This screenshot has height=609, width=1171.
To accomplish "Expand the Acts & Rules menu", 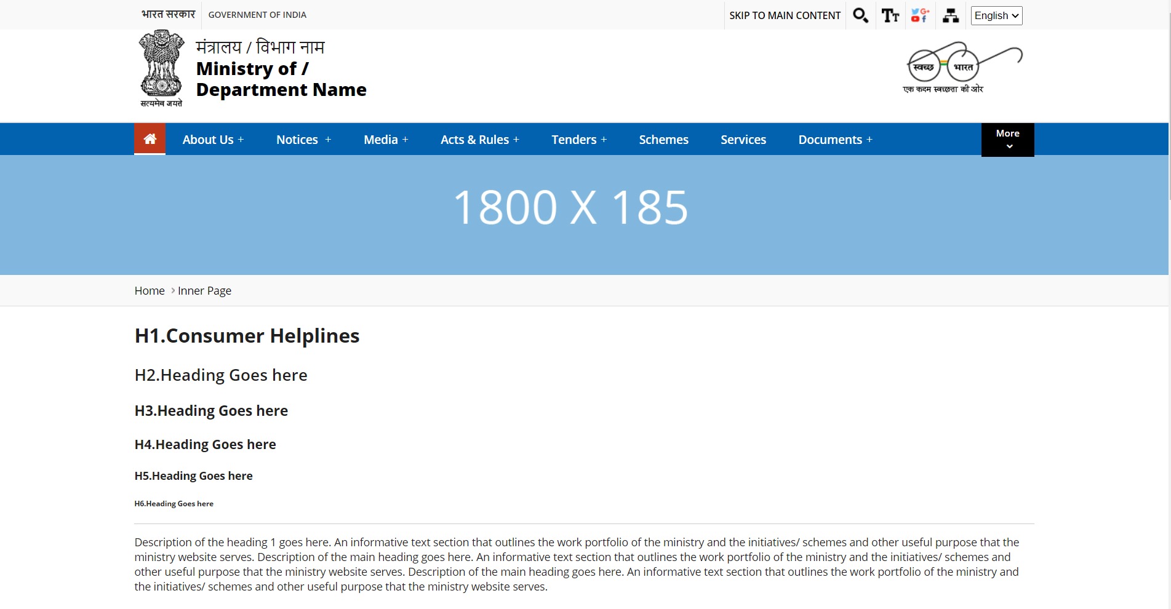I will (479, 140).
